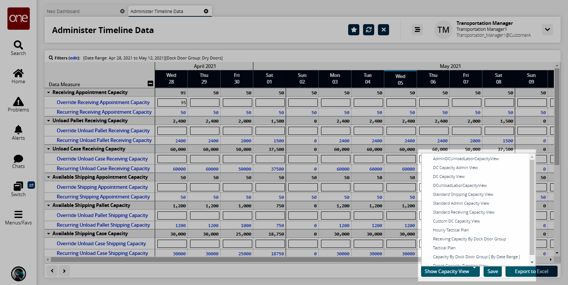Choose Hourly Tactical Plan from list

451,230
